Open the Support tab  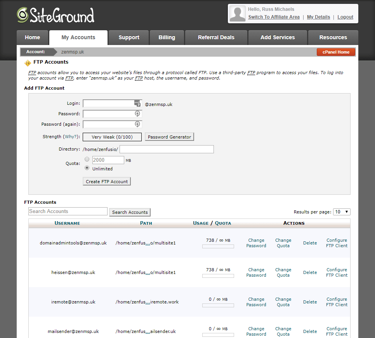128,38
